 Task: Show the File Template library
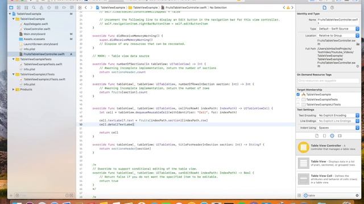pos(317,136)
